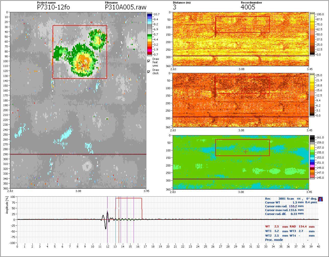
Task: Click top swatch above the 161.0 radius scale
Action: 312,136
